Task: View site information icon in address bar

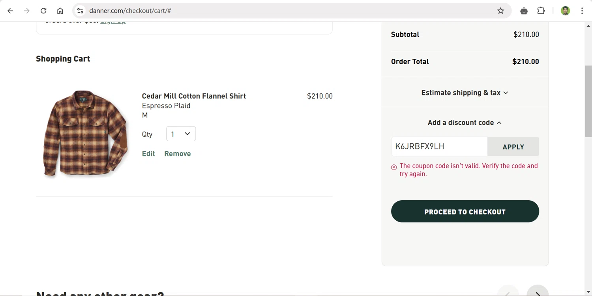Action: [80, 11]
